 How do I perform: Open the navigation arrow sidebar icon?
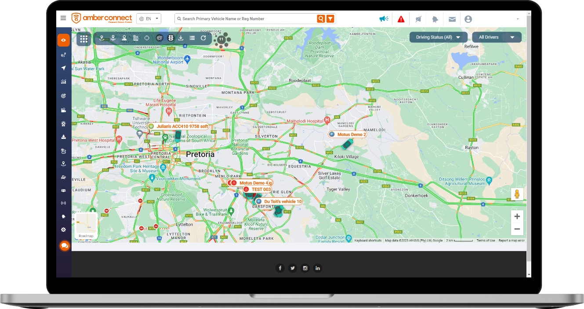(64, 68)
